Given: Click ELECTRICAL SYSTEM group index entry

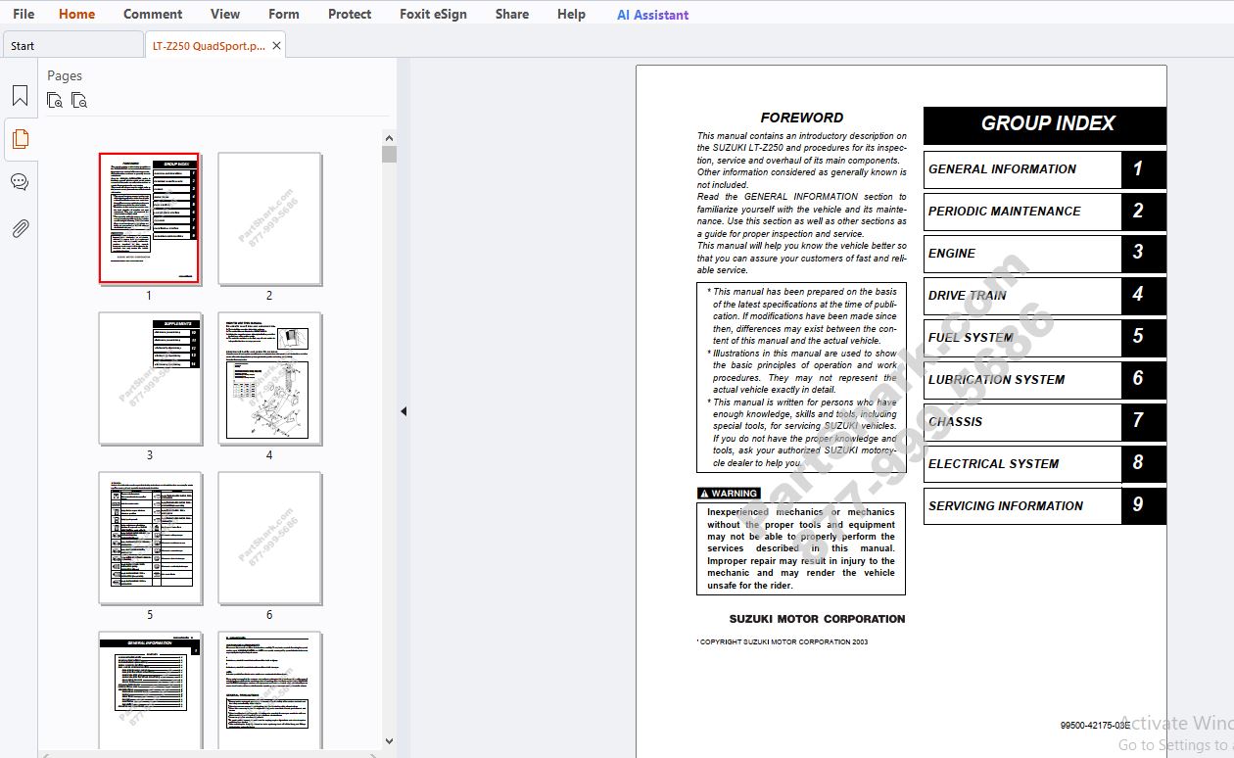Looking at the screenshot, I should (x=1044, y=464).
